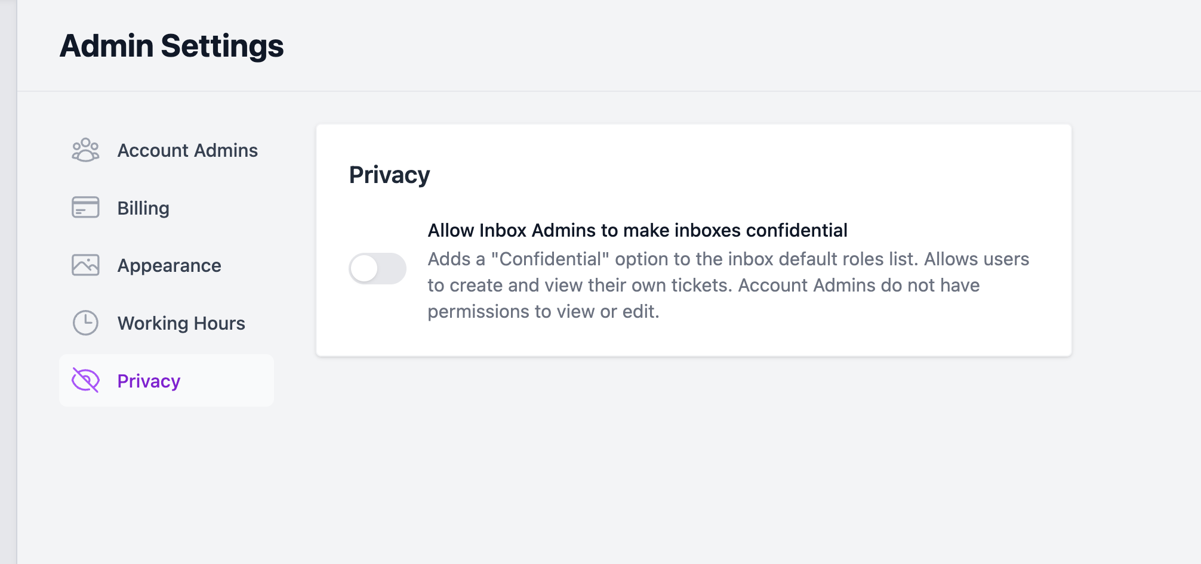Click the Billing credit card icon

tap(85, 207)
